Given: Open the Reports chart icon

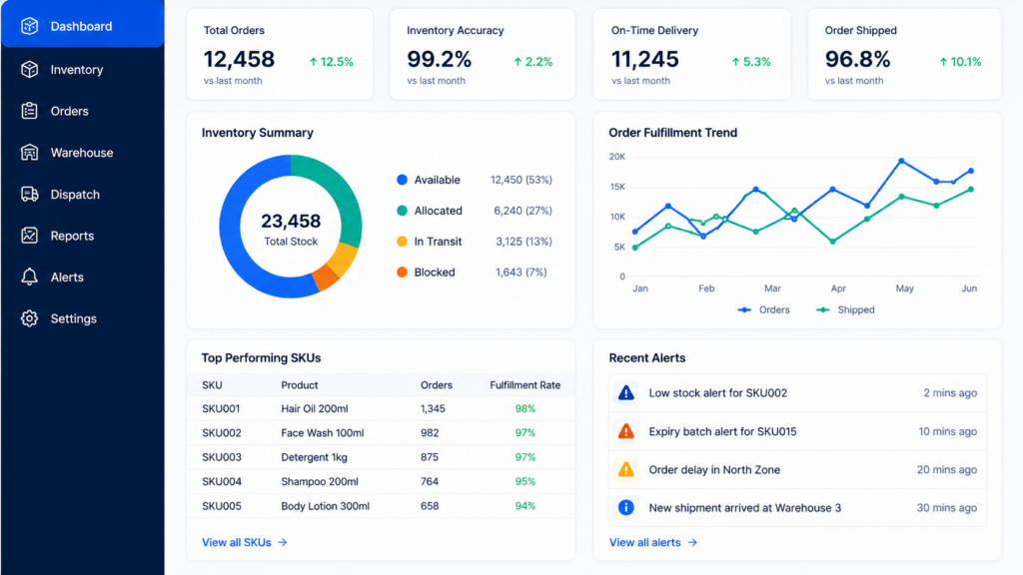Looking at the screenshot, I should point(29,236).
